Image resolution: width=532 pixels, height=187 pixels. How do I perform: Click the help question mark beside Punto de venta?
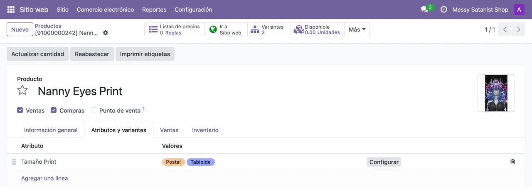[x=143, y=109]
